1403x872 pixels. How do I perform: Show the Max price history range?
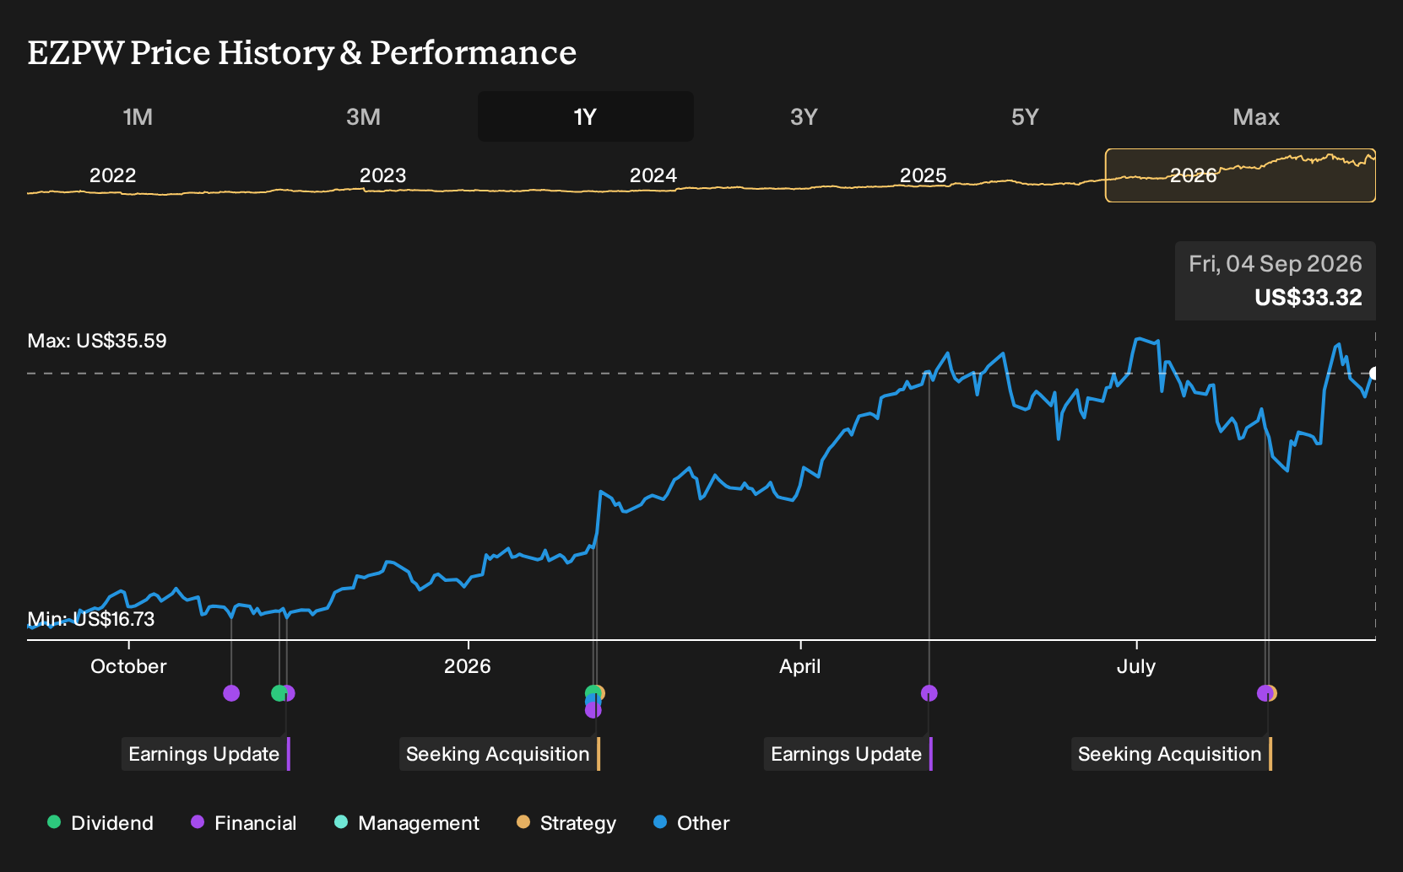pyautogui.click(x=1256, y=116)
